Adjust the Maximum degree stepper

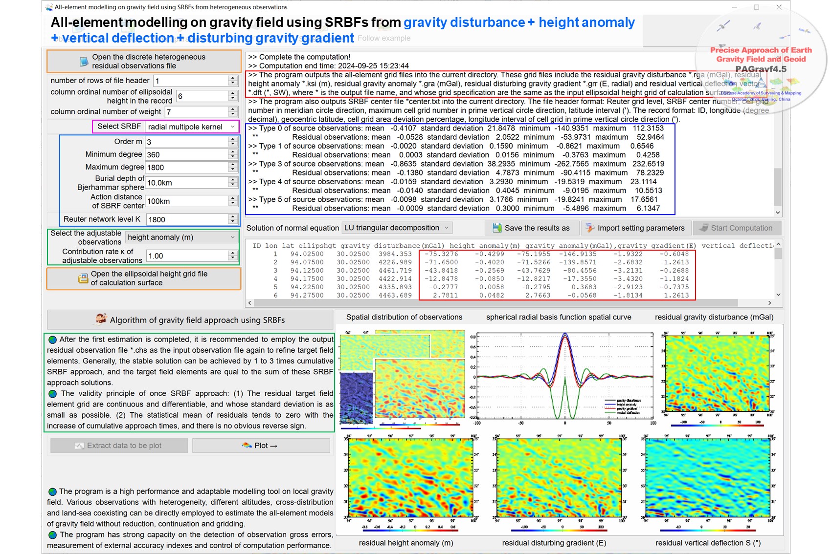233,167
